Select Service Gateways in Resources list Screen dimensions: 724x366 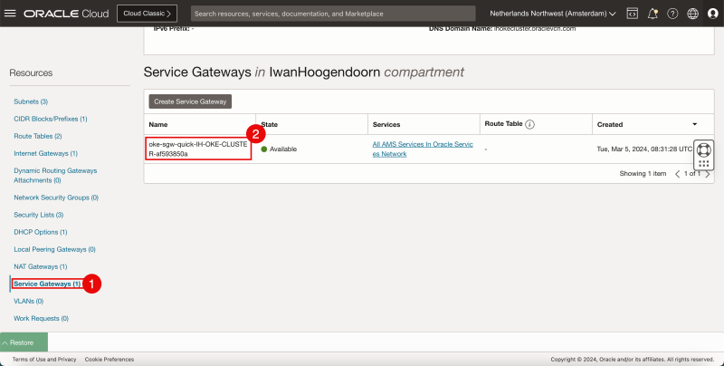(x=47, y=284)
